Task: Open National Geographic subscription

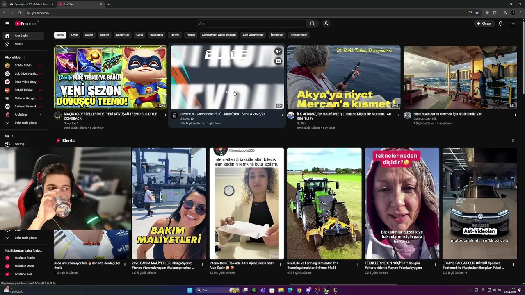Action: coord(23,98)
